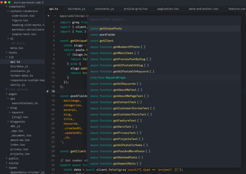Open about-me.tsx in file tree
The image size is (246, 174).
pyautogui.click(x=20, y=140)
